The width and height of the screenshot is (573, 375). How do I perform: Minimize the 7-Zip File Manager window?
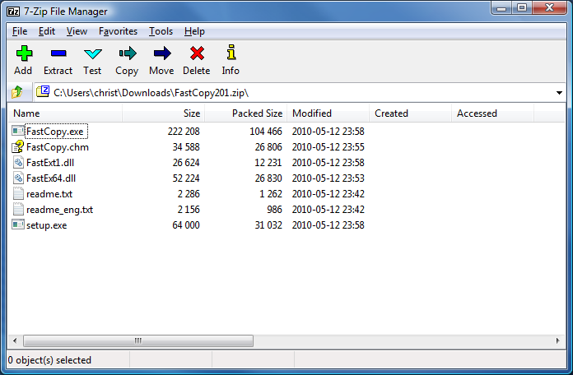[x=501, y=8]
